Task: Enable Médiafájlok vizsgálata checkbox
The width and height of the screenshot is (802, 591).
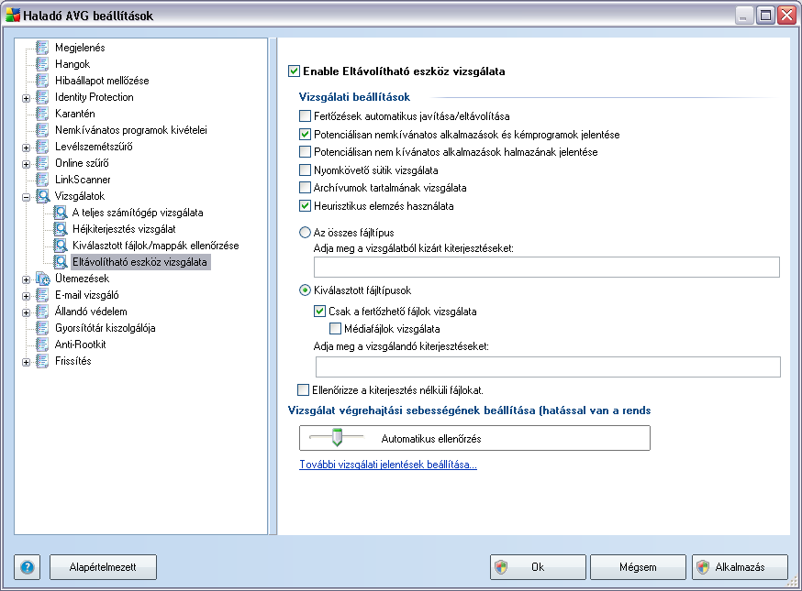Action: 335,328
